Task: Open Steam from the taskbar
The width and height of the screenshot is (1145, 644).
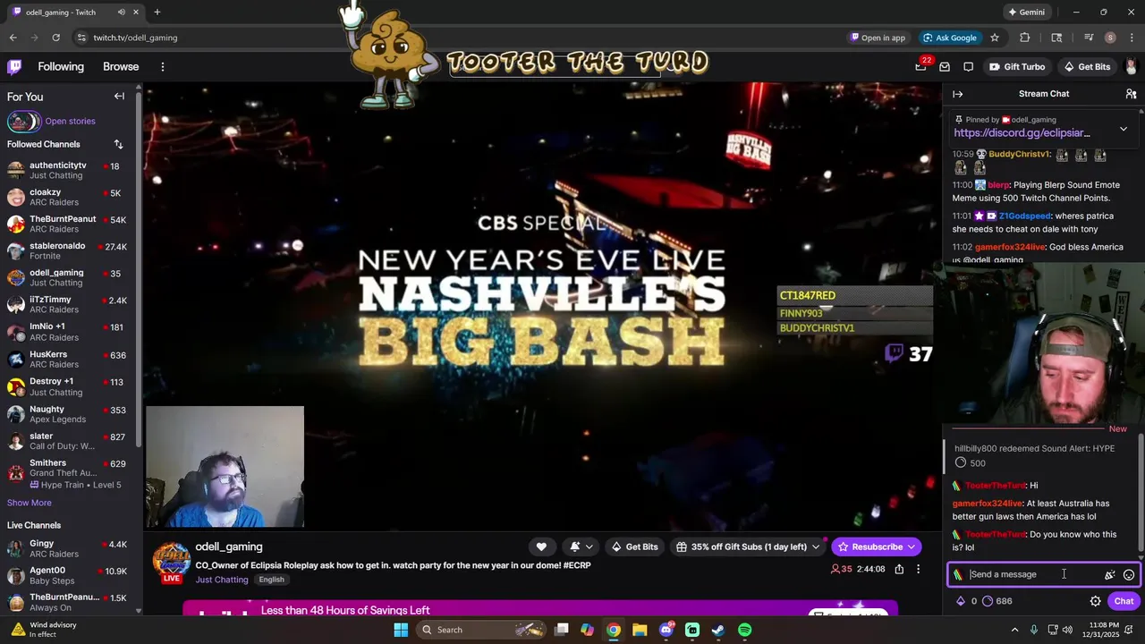Action: tap(718, 630)
